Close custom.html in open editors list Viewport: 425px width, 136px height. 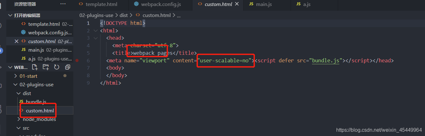pos(17,41)
